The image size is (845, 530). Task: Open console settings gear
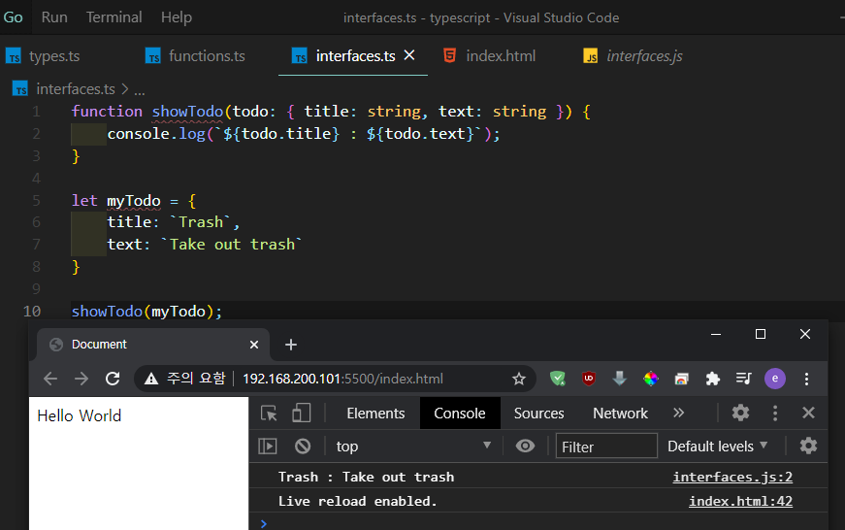tap(808, 446)
